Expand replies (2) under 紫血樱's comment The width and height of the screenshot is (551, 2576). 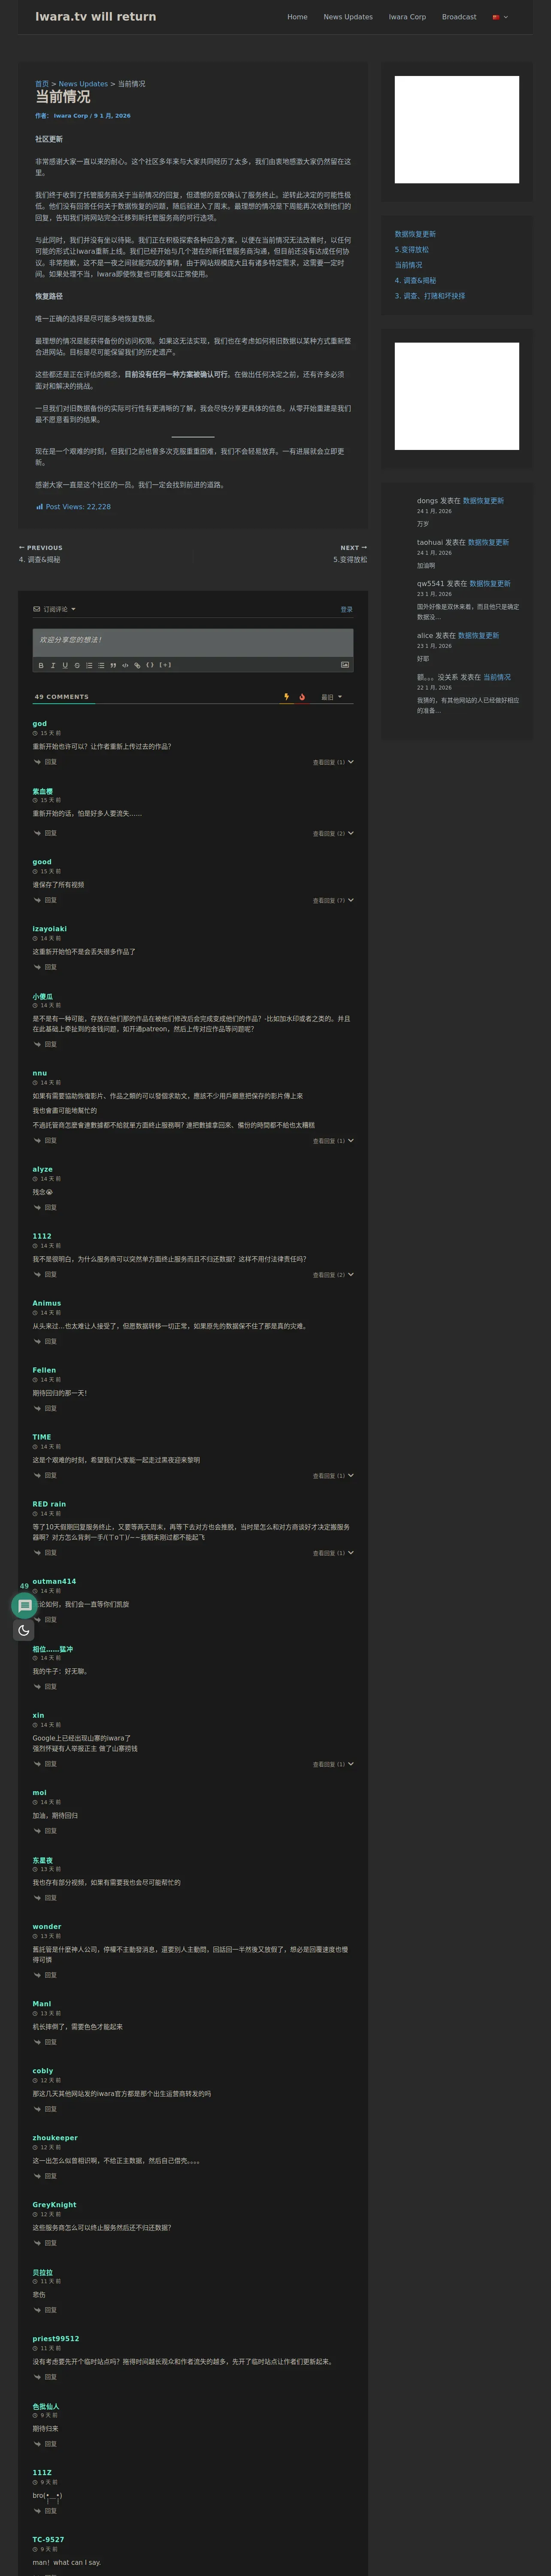point(333,833)
